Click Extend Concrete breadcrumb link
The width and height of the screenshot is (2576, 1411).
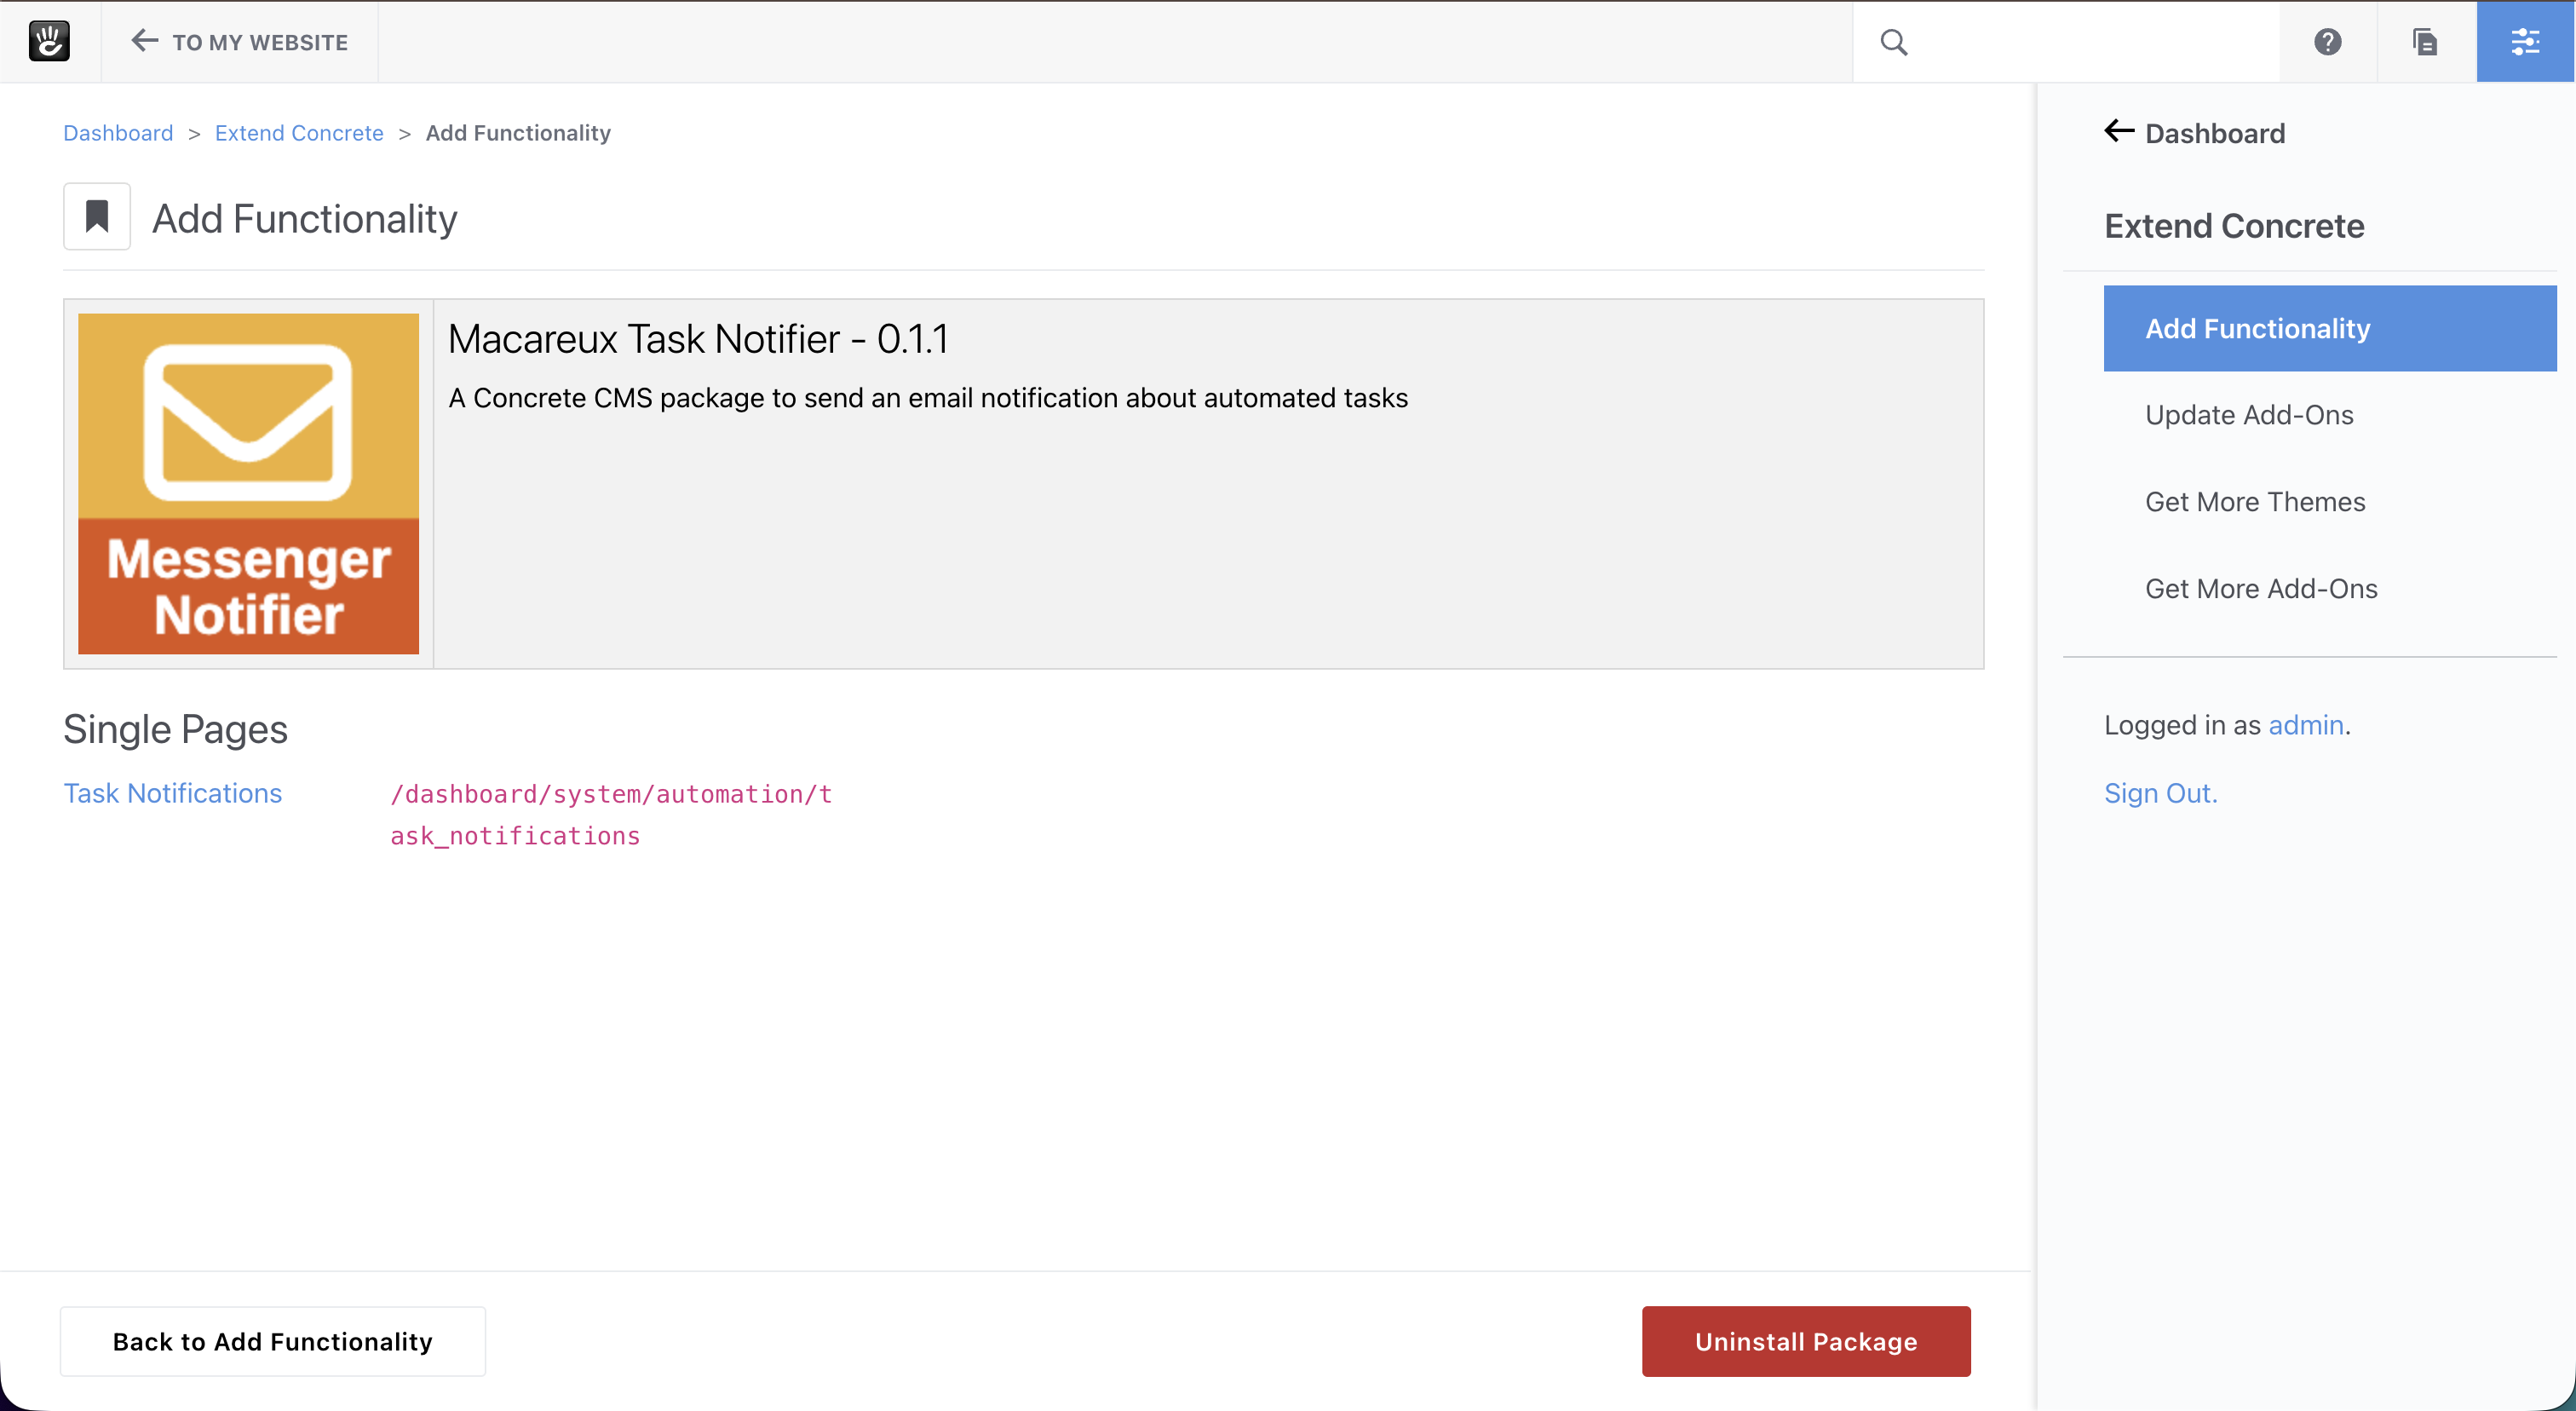coord(298,133)
